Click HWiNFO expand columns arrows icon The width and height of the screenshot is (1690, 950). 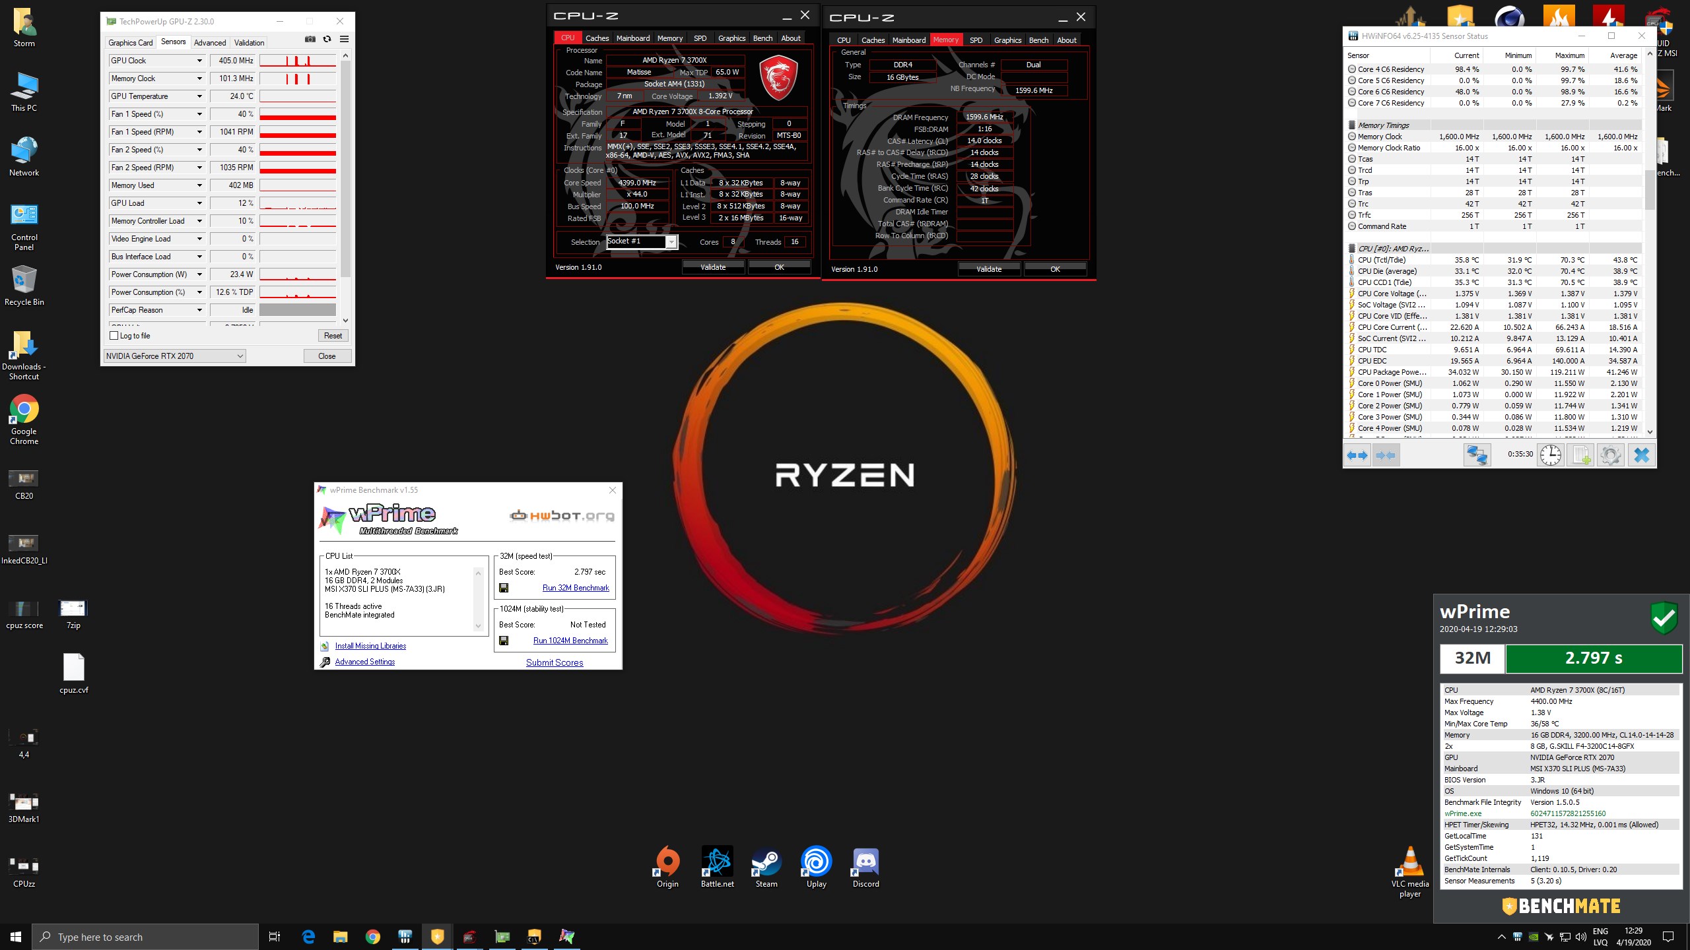[1358, 455]
